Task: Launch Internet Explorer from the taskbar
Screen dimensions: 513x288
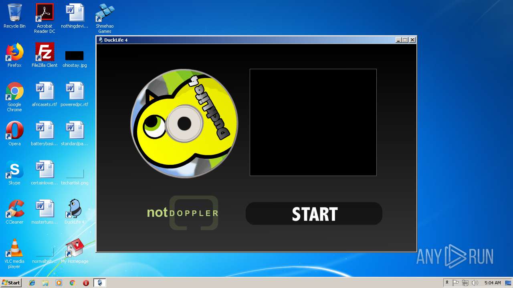Action: click(x=32, y=283)
